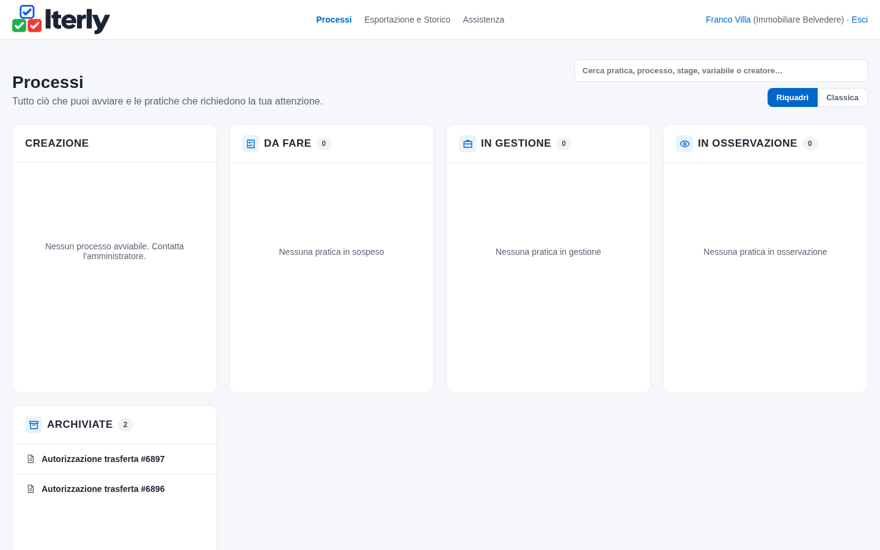Click 'Nessun processo avviabile' message
The height and width of the screenshot is (550, 880).
tap(114, 251)
